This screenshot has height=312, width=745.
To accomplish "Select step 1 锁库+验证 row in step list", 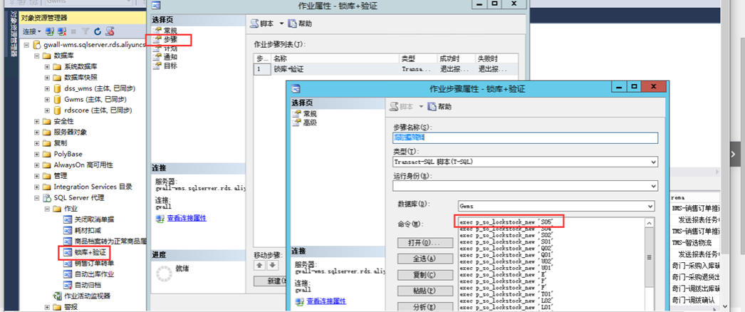I will click(385, 69).
